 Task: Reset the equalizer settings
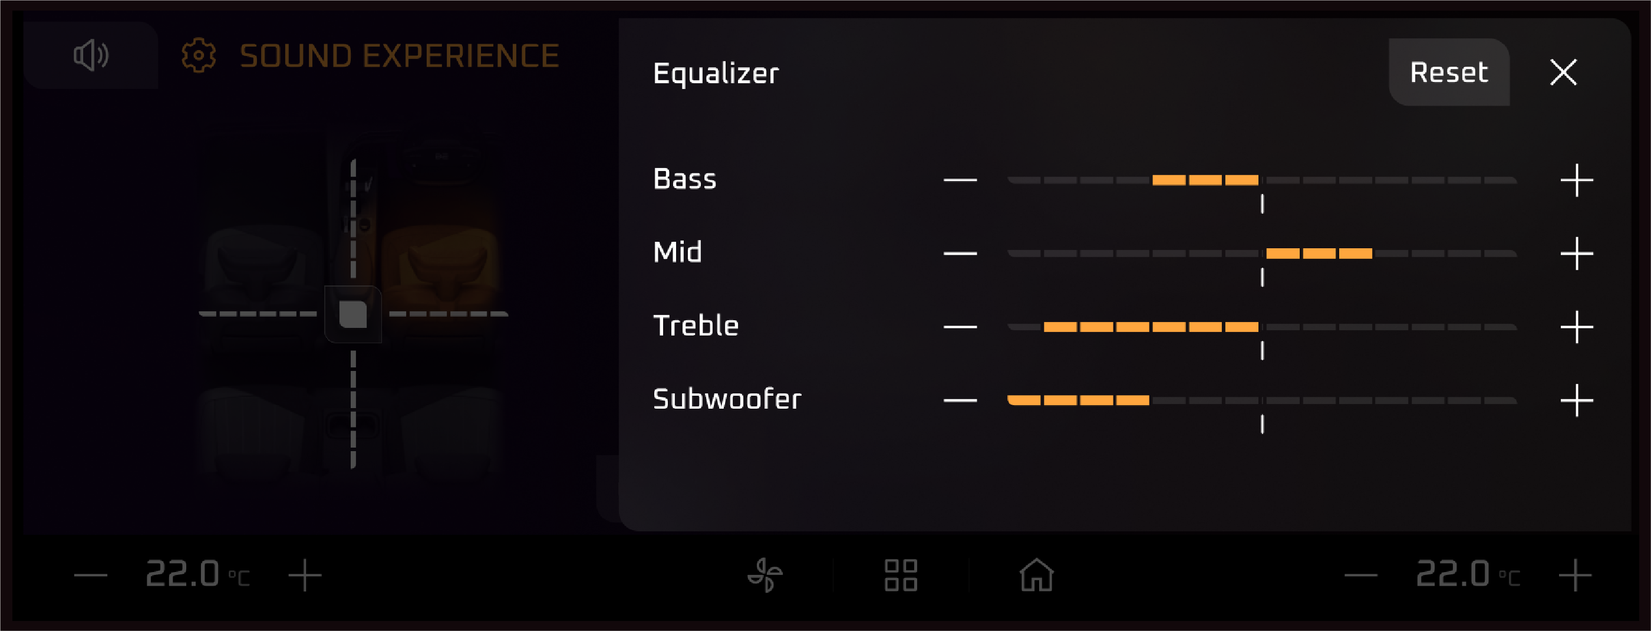(1448, 72)
